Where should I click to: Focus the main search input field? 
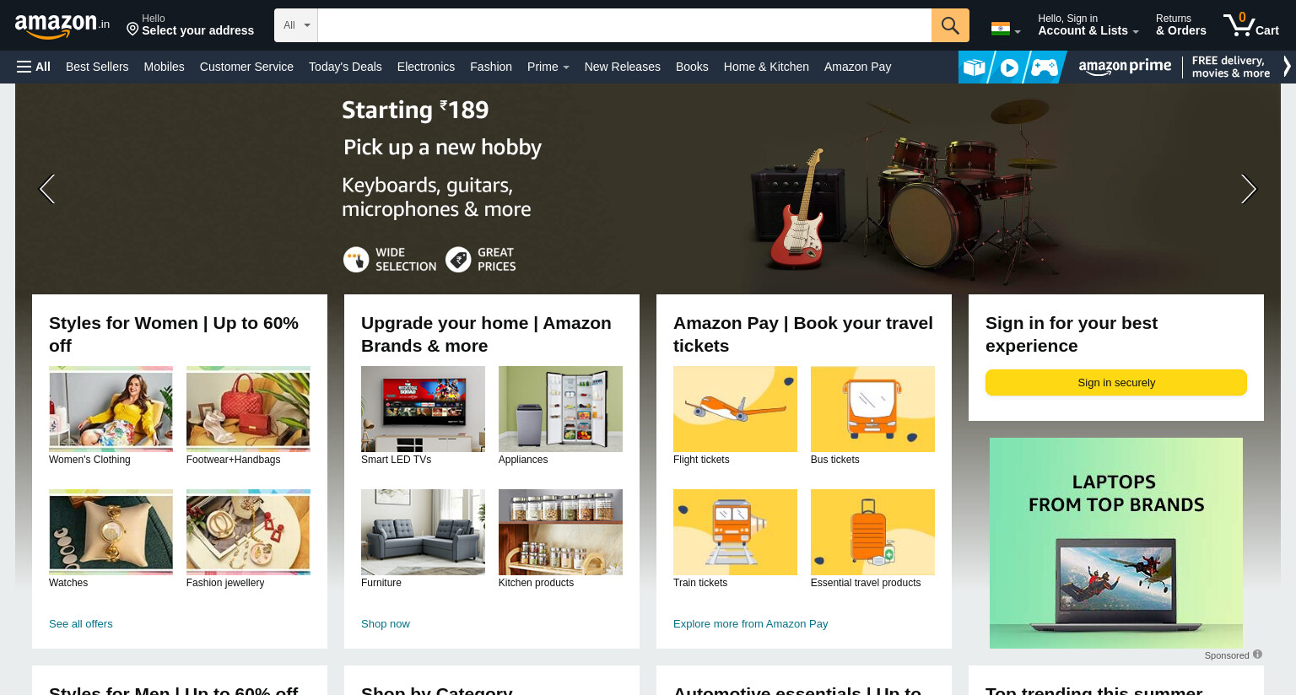pyautogui.click(x=624, y=25)
